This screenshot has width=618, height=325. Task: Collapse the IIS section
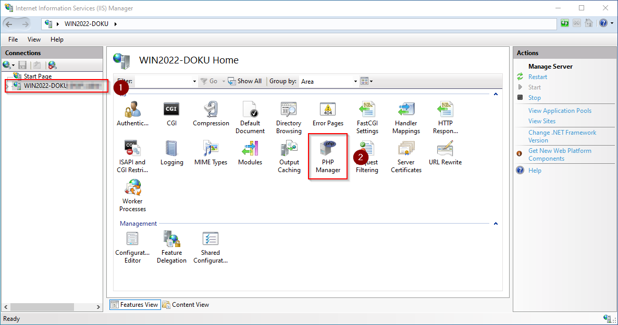496,94
